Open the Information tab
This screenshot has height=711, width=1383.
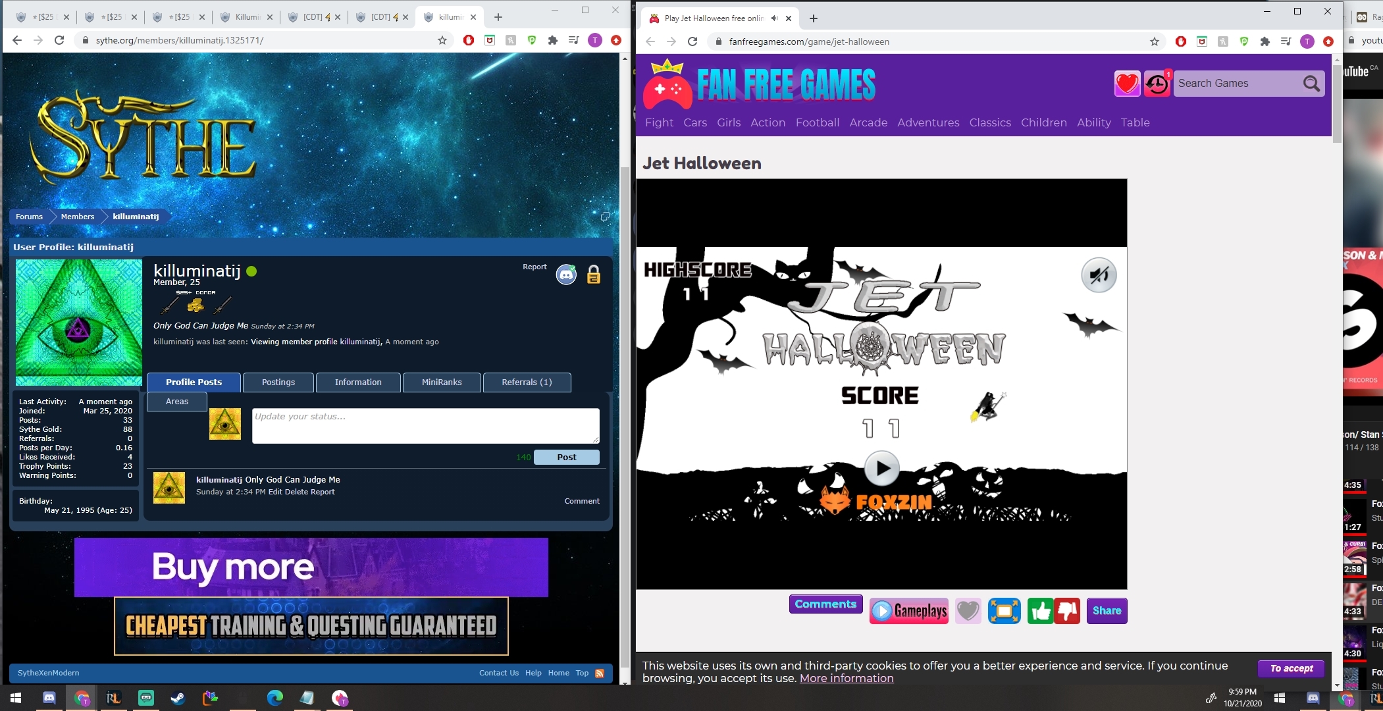coord(358,382)
